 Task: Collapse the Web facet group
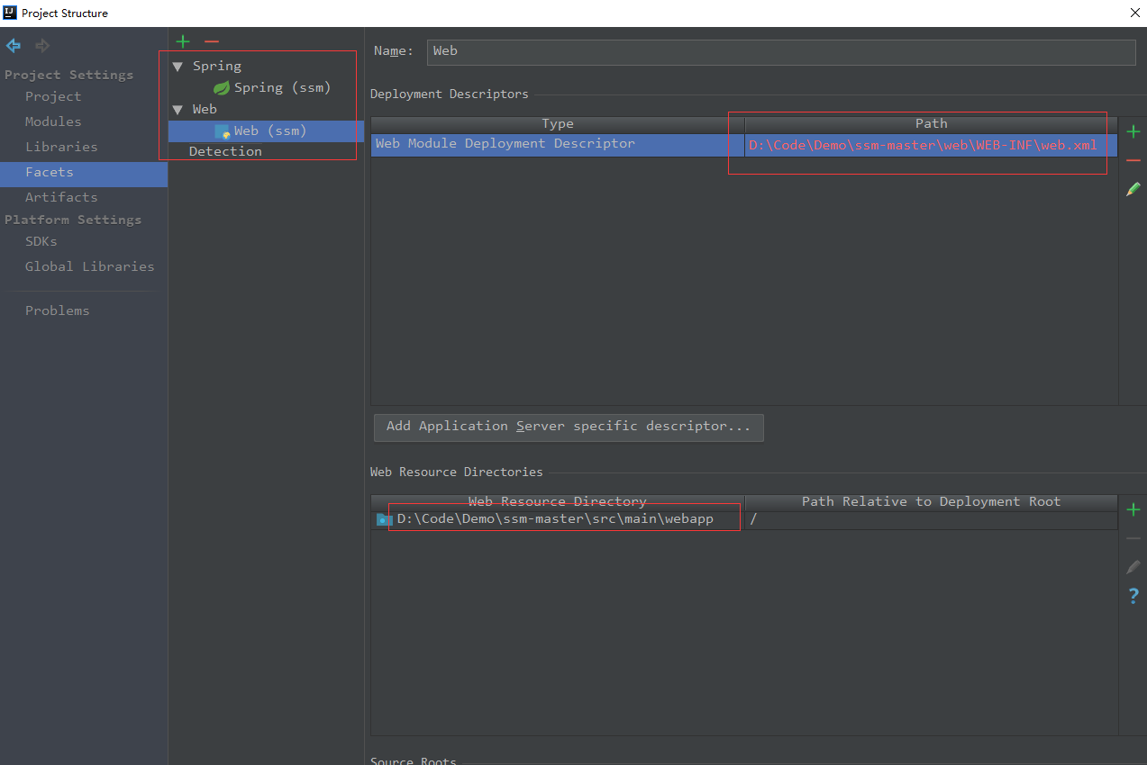(x=178, y=110)
